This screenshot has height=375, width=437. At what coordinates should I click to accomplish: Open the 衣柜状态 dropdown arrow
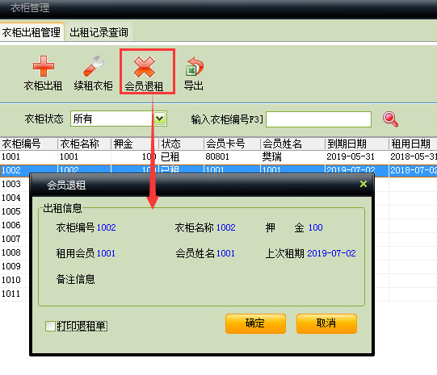160,119
